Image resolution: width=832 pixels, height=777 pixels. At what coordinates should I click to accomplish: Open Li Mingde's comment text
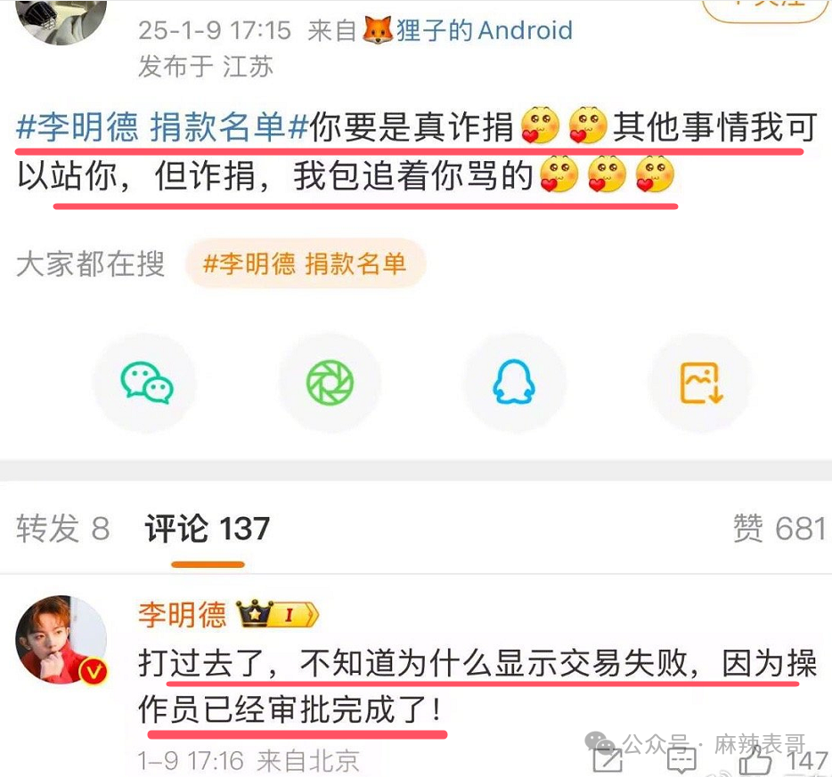tap(477, 686)
